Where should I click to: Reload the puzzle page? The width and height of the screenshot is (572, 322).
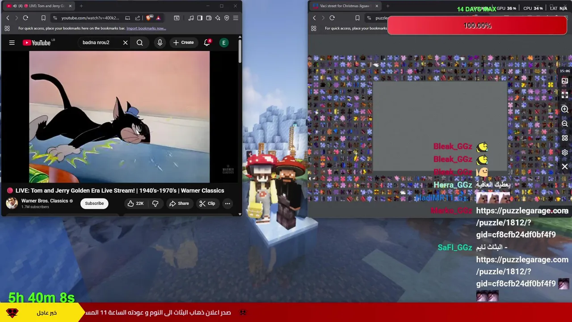[x=332, y=18]
